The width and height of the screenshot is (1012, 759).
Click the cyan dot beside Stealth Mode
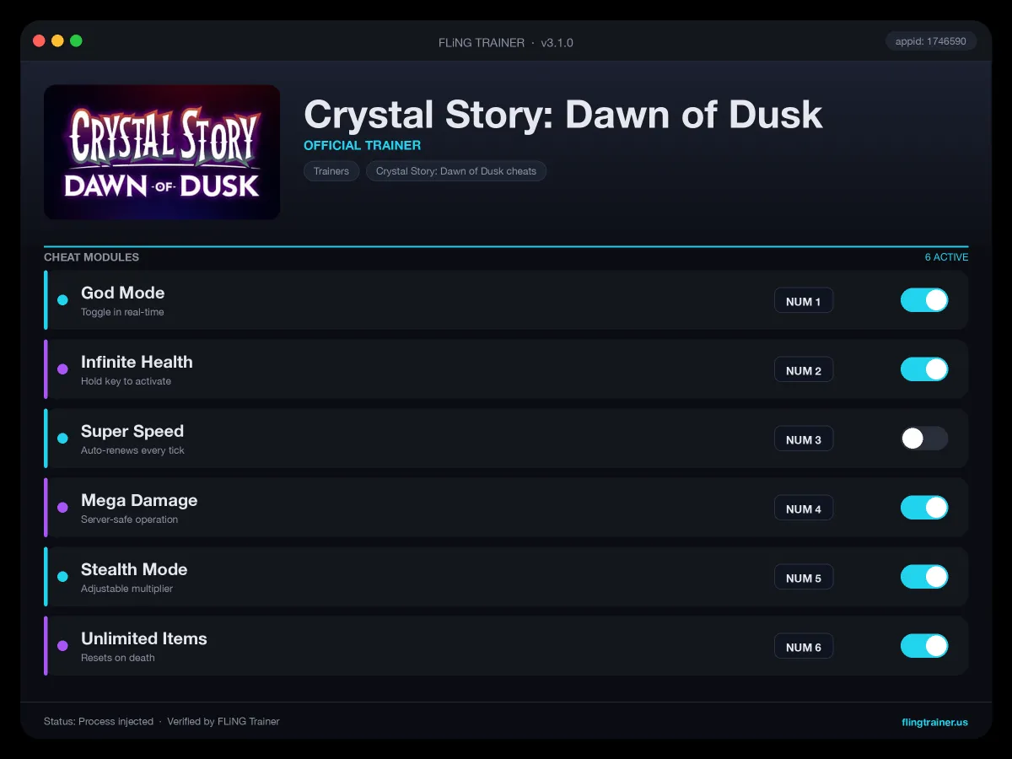[62, 577]
